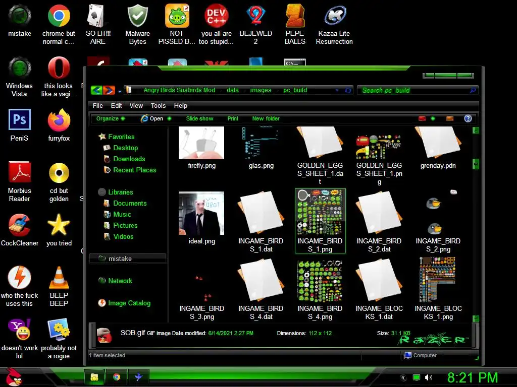
Task: Select Network in navigation pane
Action: pos(120,281)
